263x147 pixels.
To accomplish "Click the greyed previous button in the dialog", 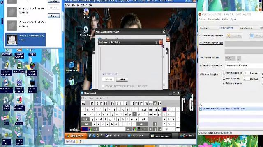I will [x=108, y=79].
